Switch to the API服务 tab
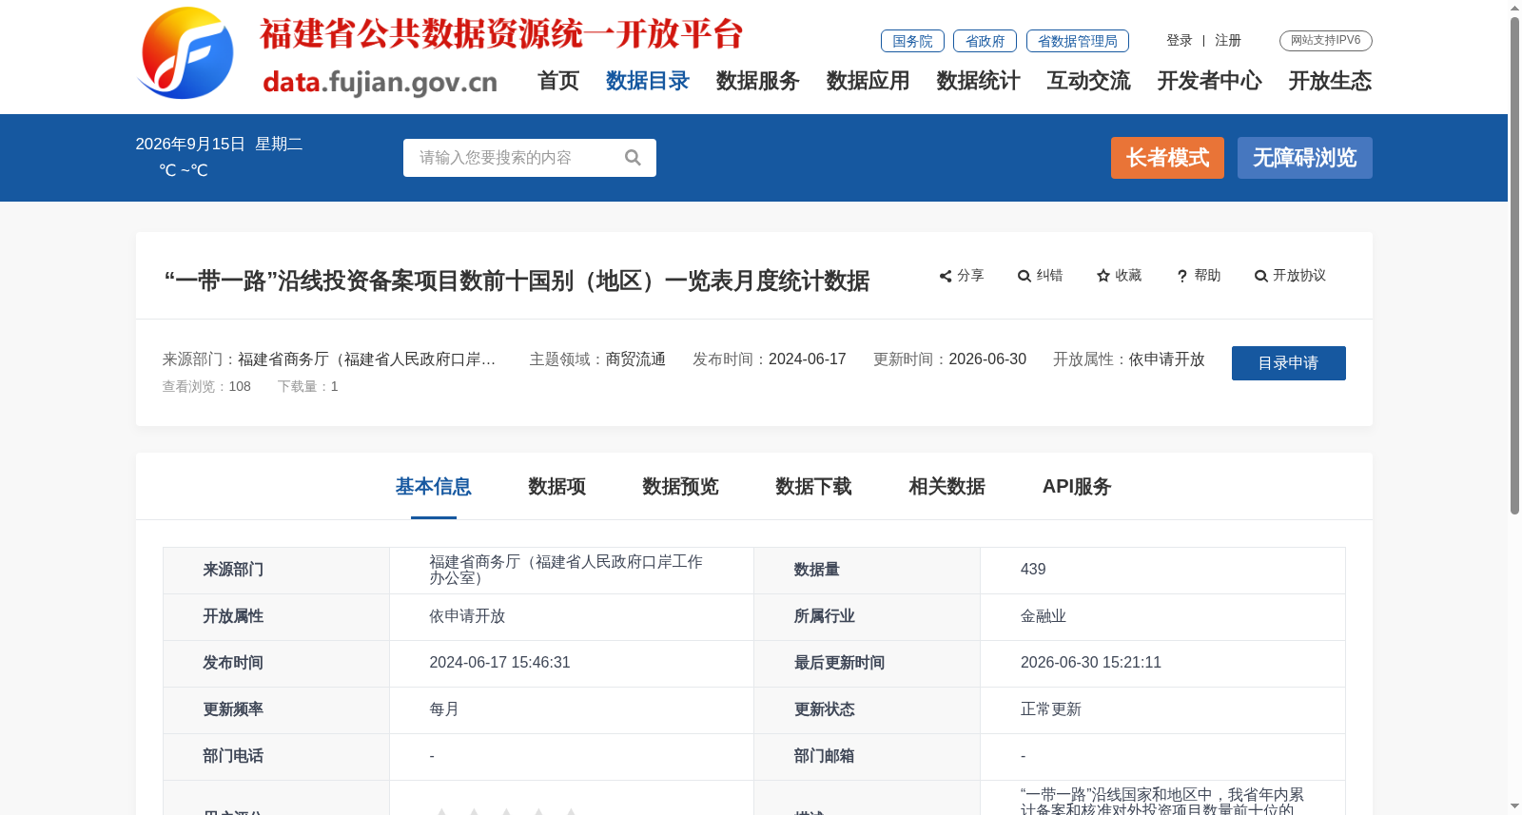Screen dimensions: 1522x815 pos(1077,487)
